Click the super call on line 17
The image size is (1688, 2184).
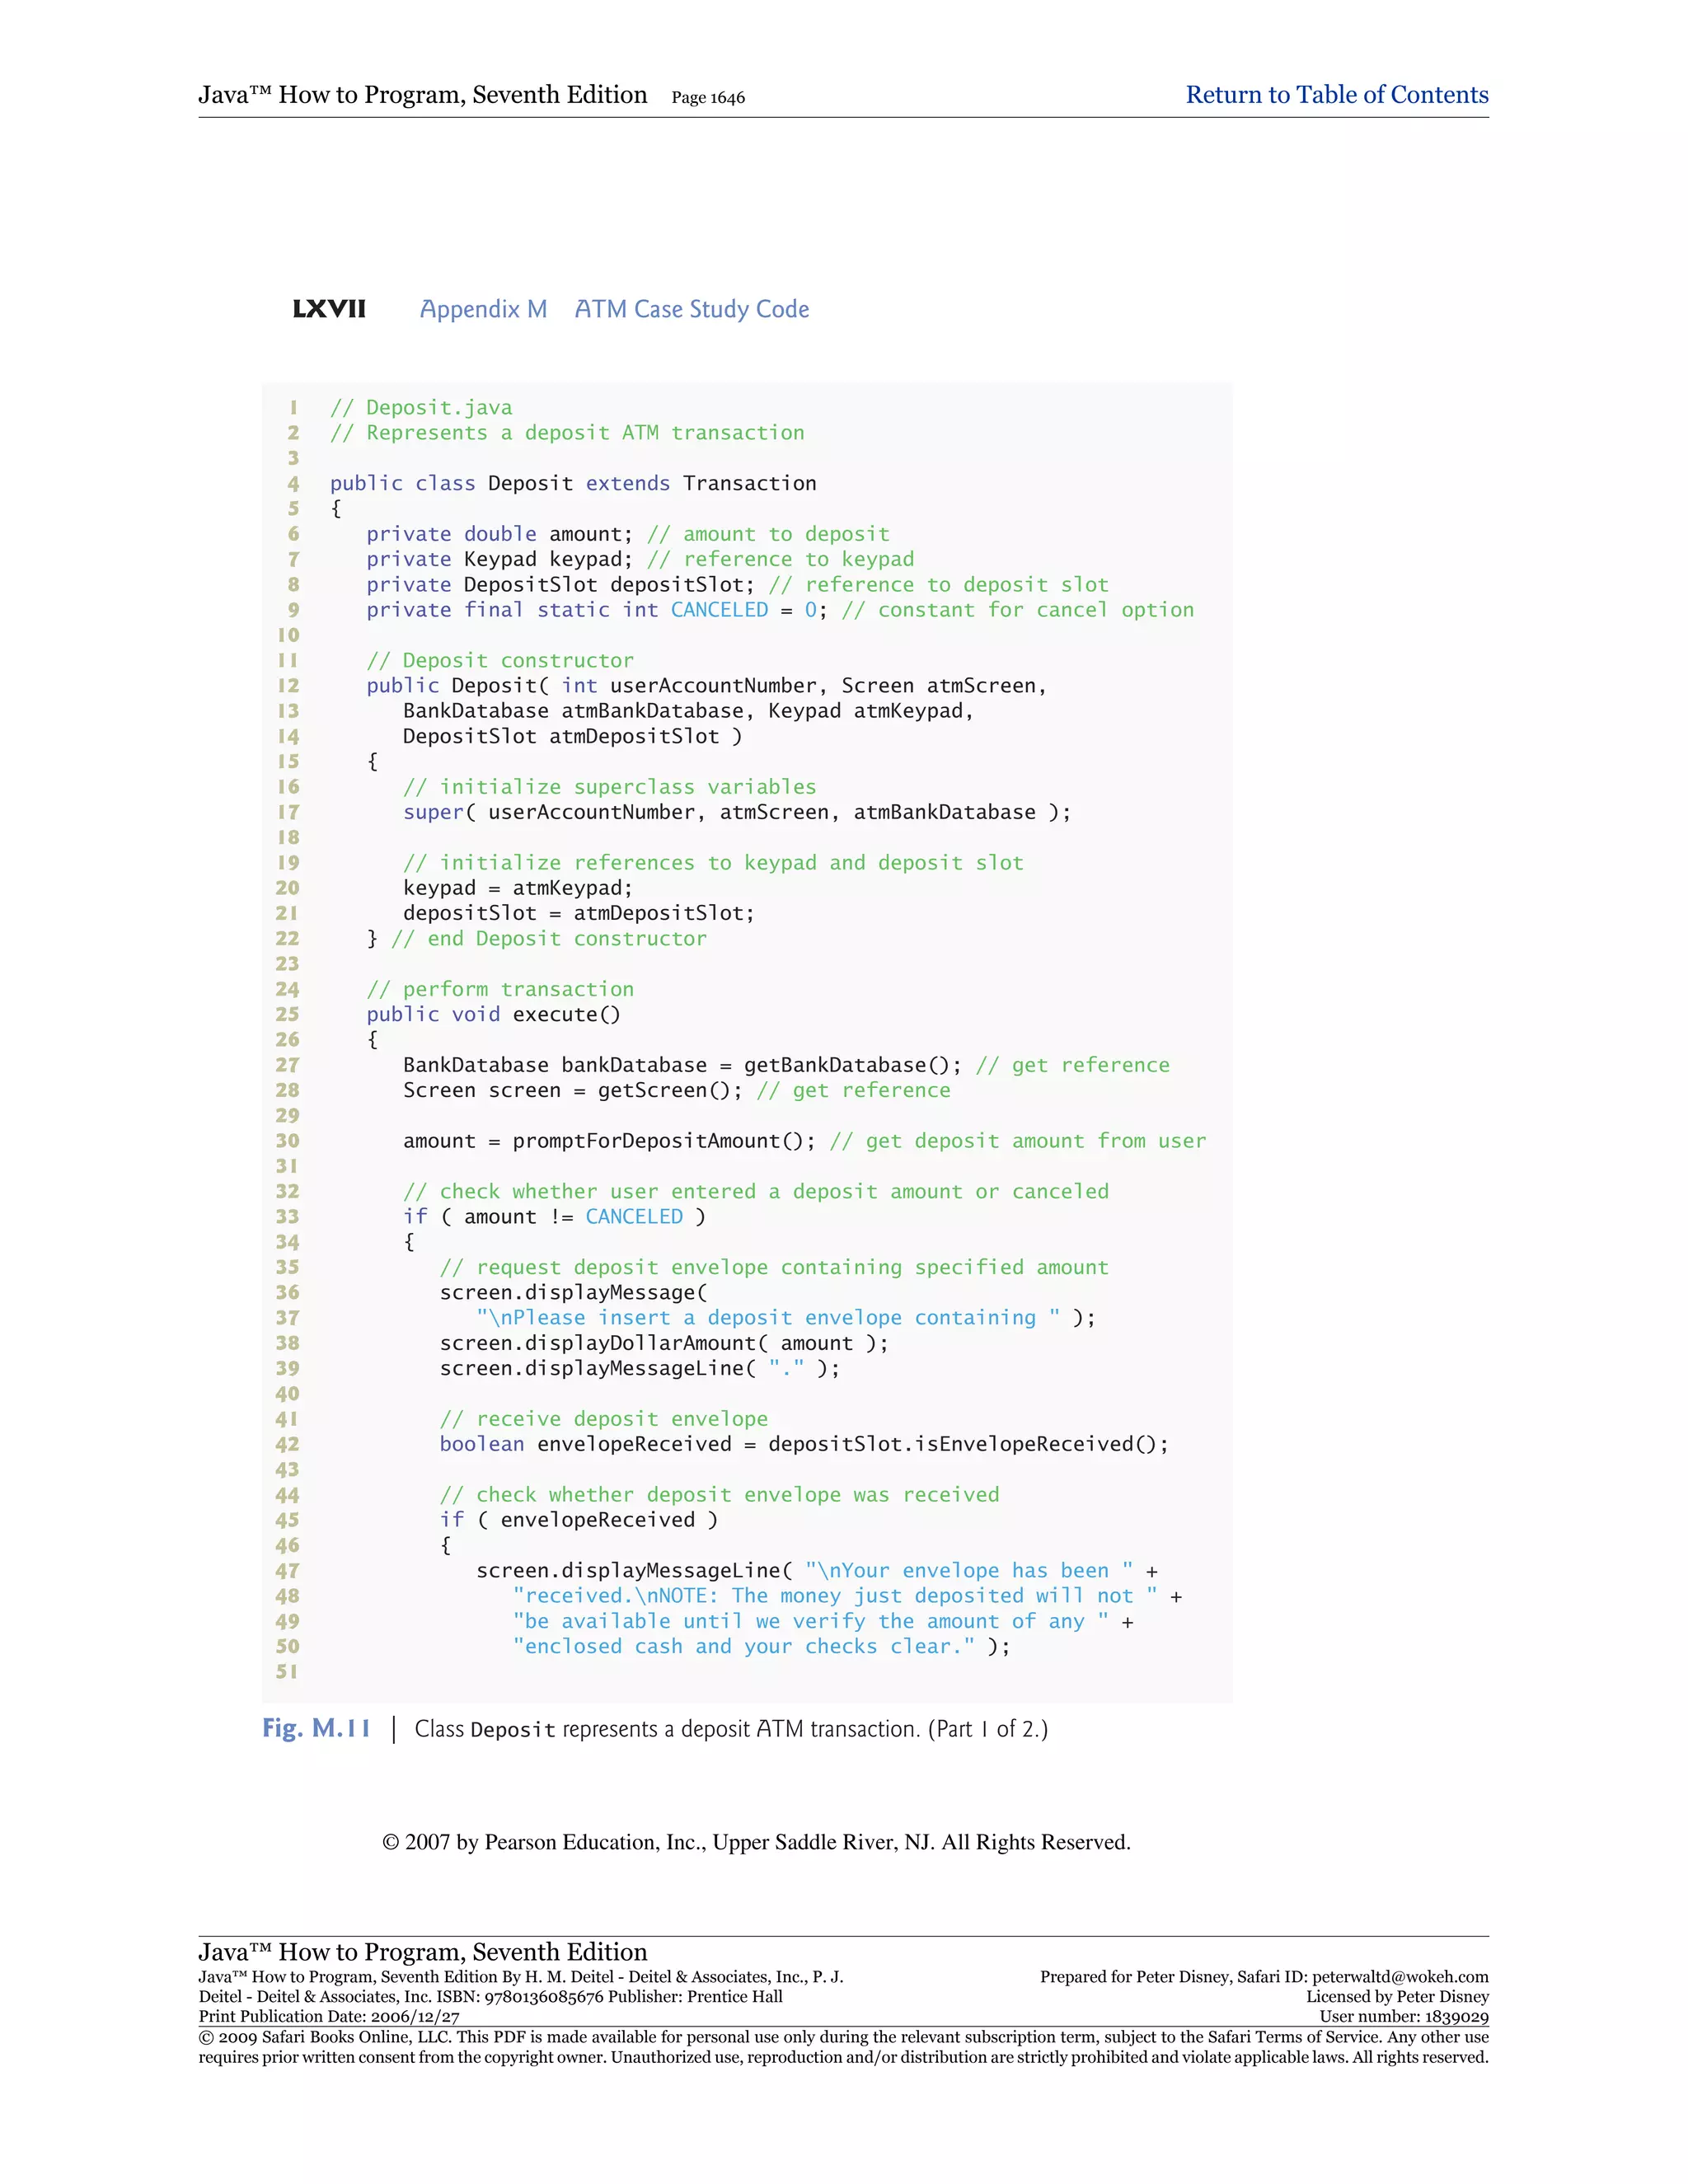(x=736, y=812)
